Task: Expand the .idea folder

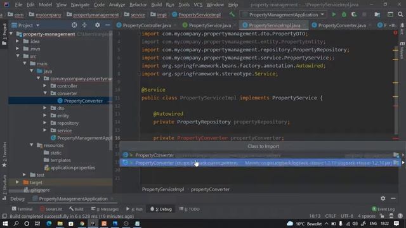Action: click(x=18, y=41)
